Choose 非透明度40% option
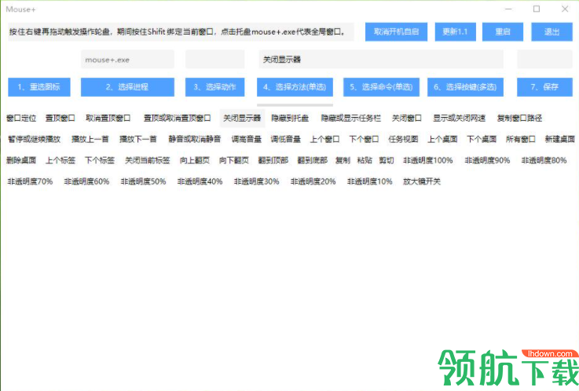The image size is (579, 391). click(200, 181)
